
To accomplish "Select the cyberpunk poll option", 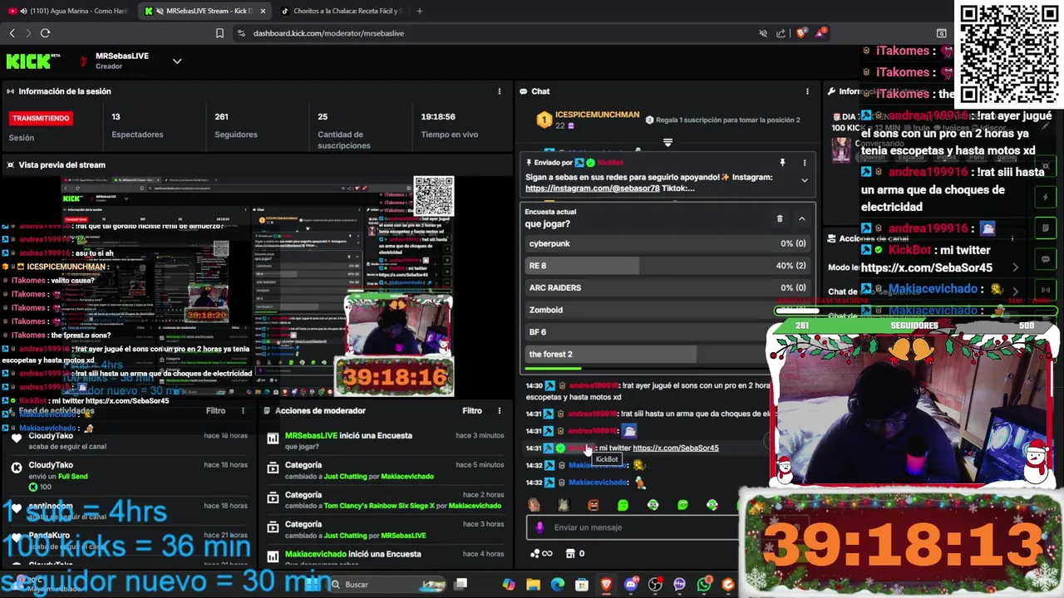I will [x=667, y=243].
